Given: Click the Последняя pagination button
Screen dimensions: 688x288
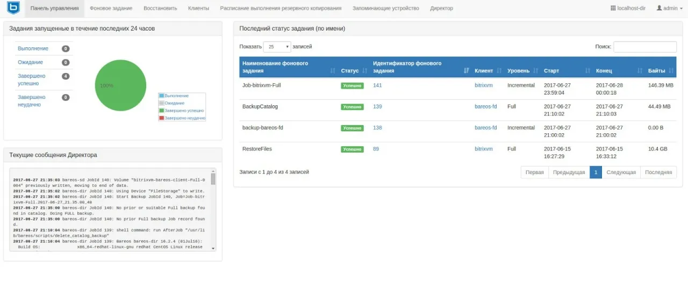Looking at the screenshot, I should tap(658, 172).
